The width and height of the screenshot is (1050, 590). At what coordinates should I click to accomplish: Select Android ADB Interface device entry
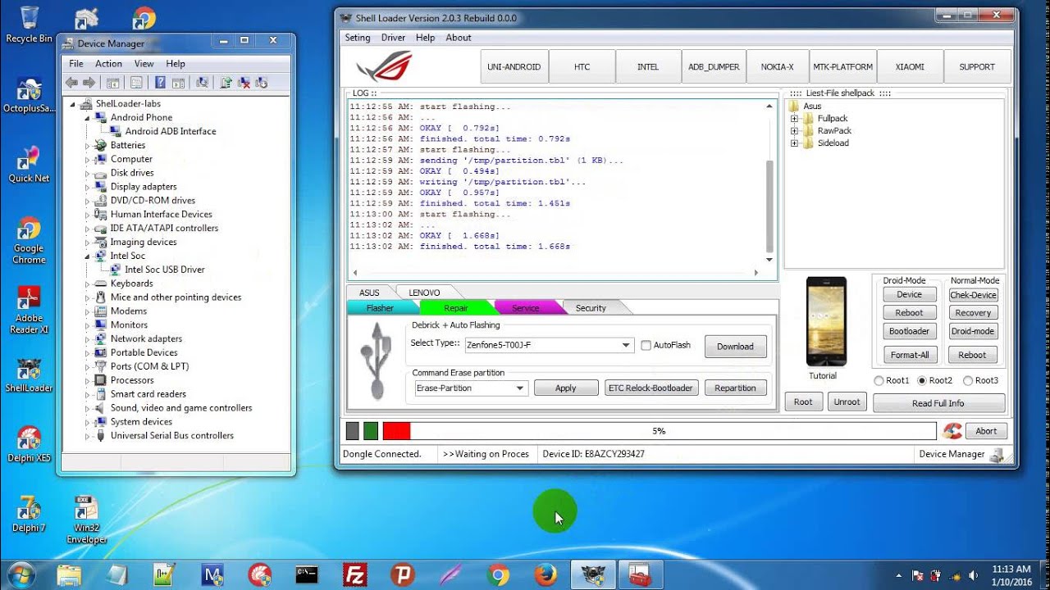click(x=171, y=132)
